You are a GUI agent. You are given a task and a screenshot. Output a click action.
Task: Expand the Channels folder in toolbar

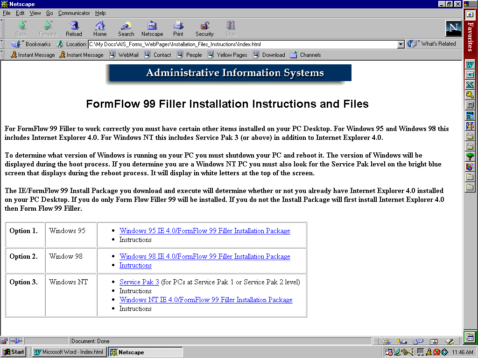(305, 55)
